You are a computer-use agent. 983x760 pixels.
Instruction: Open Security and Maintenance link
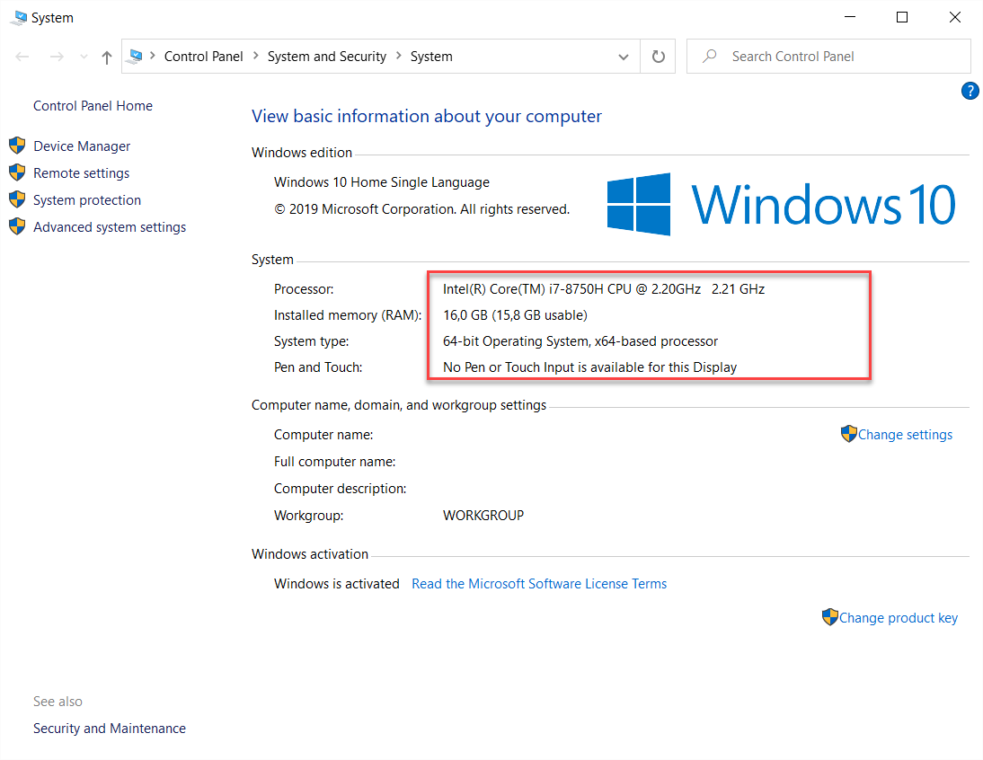[x=109, y=728]
